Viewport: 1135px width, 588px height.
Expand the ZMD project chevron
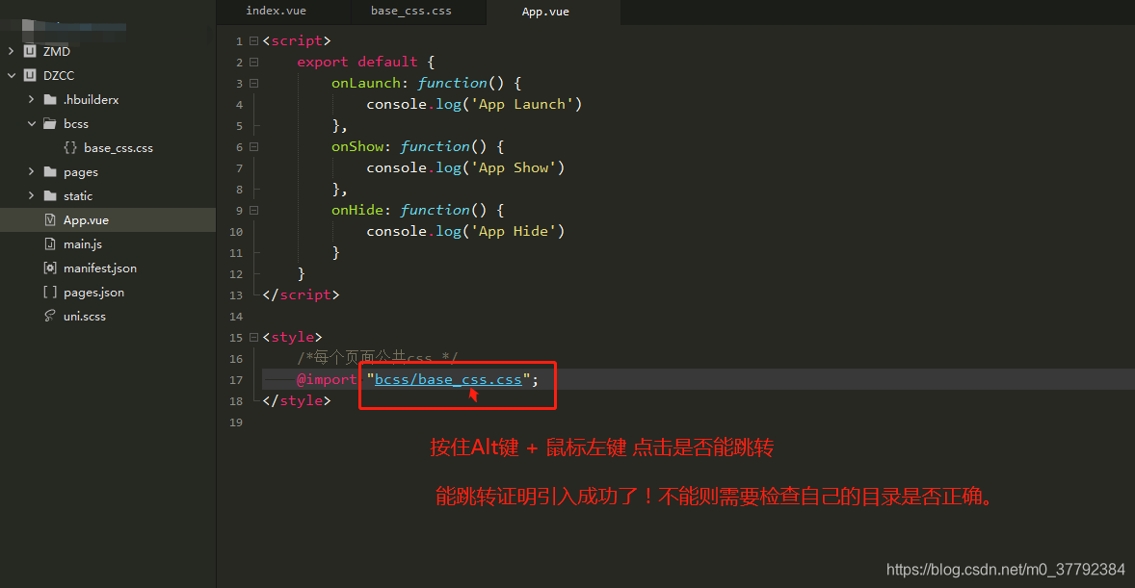point(11,51)
